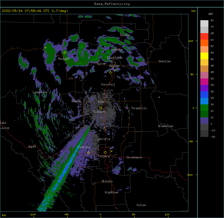
Task: Click the Airdrie label
Action: click(x=105, y=139)
